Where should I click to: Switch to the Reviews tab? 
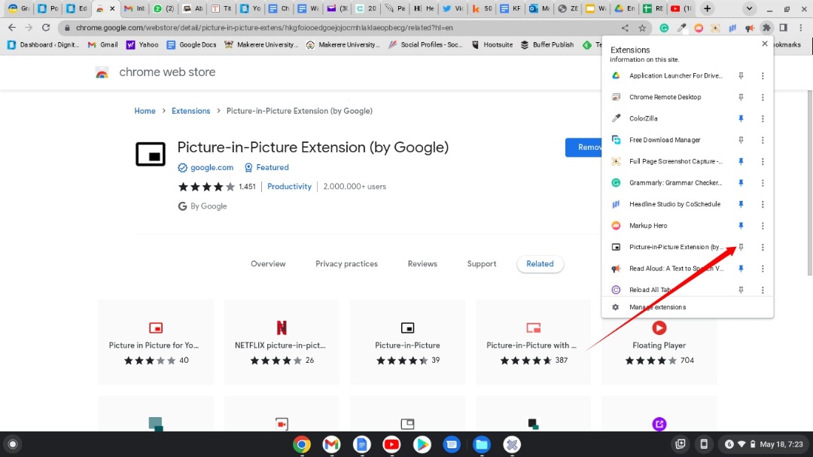(x=422, y=264)
